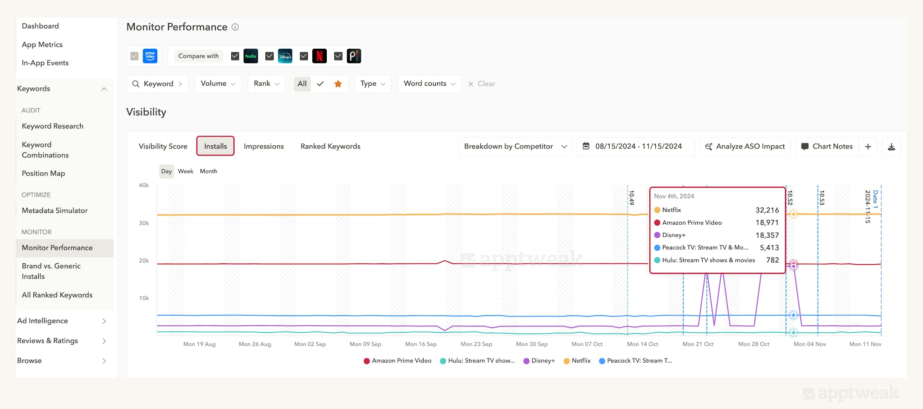The height and width of the screenshot is (409, 923).
Task: Select the Hulu competitor icon
Action: 251,56
